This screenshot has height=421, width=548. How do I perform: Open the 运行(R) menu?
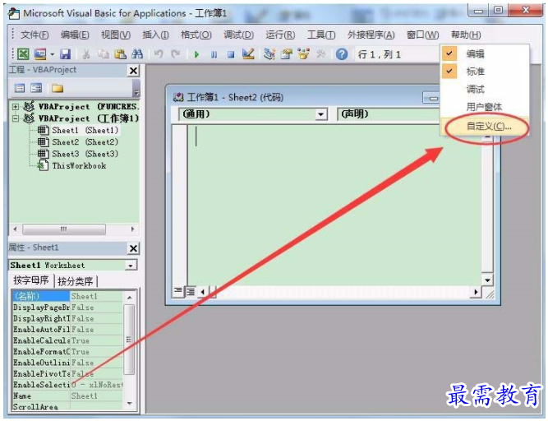pyautogui.click(x=280, y=35)
